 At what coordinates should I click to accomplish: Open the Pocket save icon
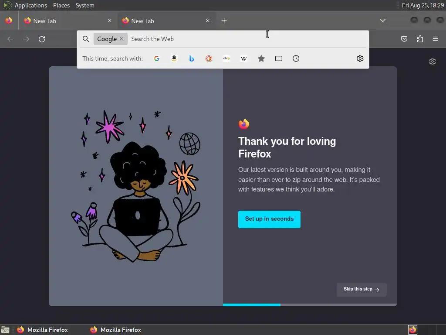click(404, 39)
